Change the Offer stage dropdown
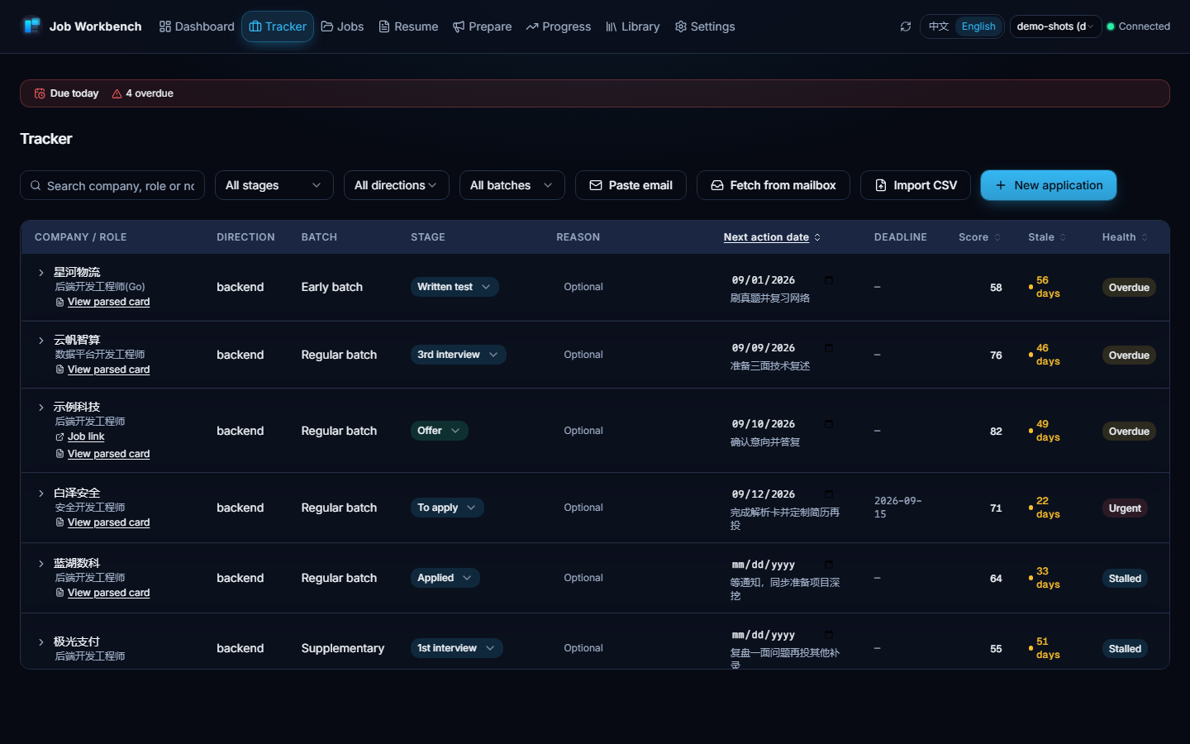This screenshot has width=1190, height=744. point(440,431)
